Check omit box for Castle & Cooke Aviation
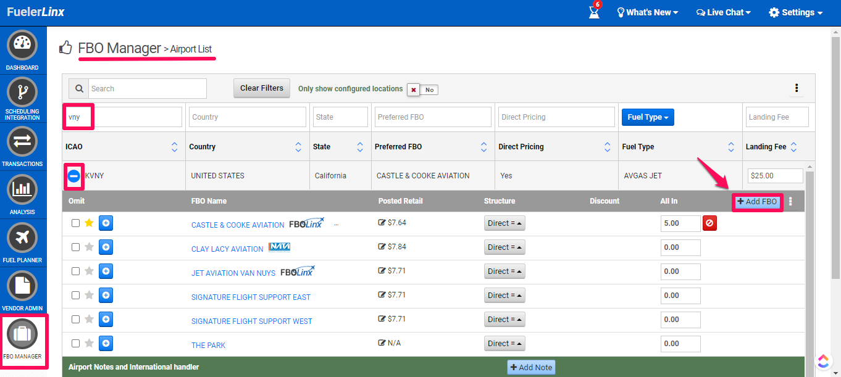 [x=75, y=223]
